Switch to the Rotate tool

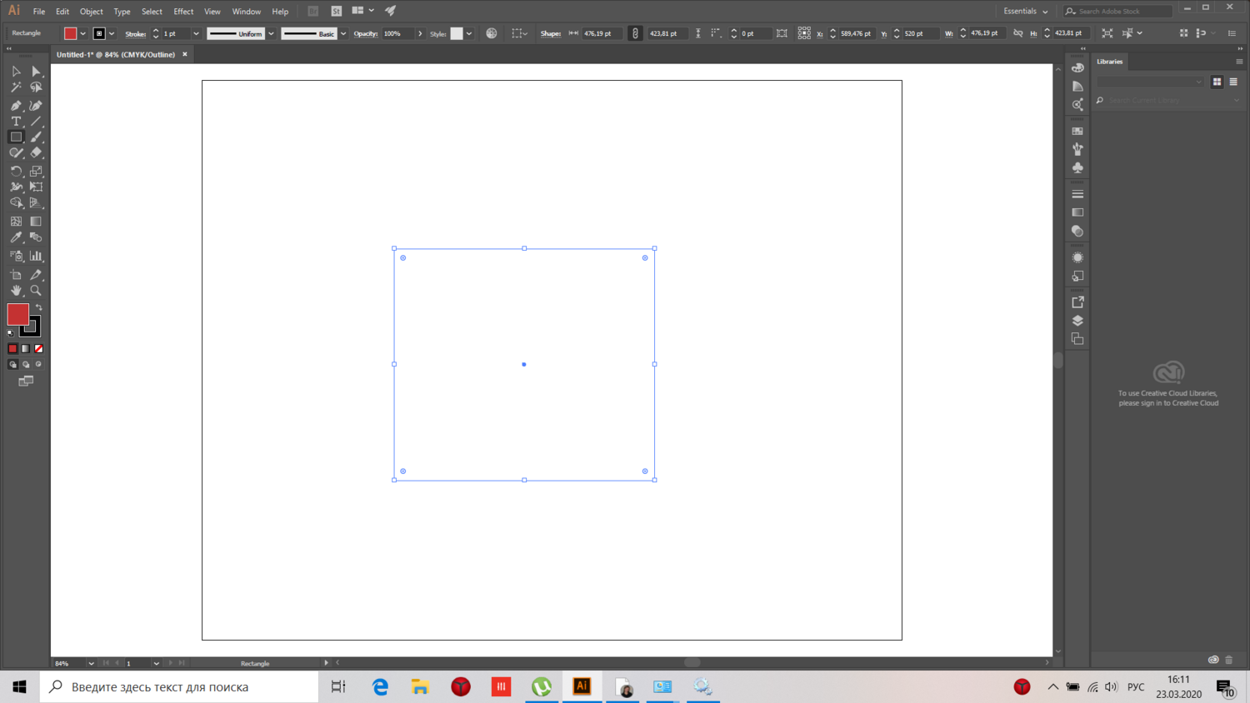point(16,172)
